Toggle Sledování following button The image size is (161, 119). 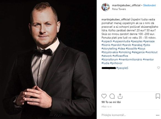tap(149, 5)
